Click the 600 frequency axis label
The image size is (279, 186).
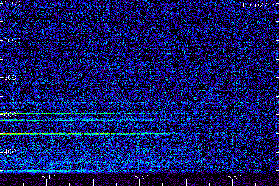[10, 115]
